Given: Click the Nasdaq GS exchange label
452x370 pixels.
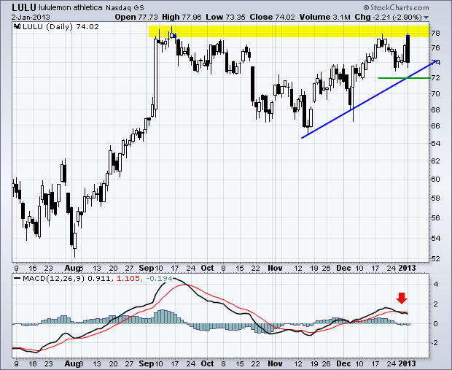Looking at the screenshot, I should tap(125, 8).
